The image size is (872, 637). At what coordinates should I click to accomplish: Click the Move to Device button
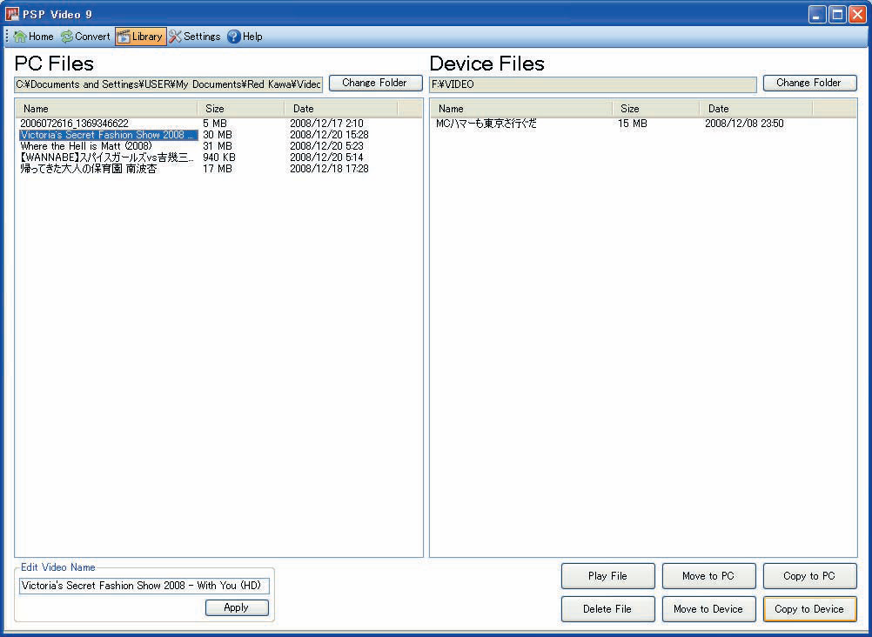pyautogui.click(x=709, y=609)
